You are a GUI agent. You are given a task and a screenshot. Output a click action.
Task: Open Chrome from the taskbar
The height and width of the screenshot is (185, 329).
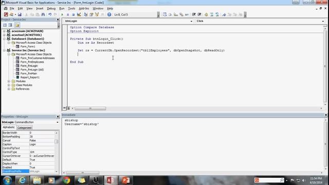tap(66, 180)
